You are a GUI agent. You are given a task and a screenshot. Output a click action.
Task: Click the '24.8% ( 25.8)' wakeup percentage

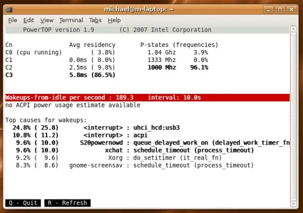click(35, 128)
